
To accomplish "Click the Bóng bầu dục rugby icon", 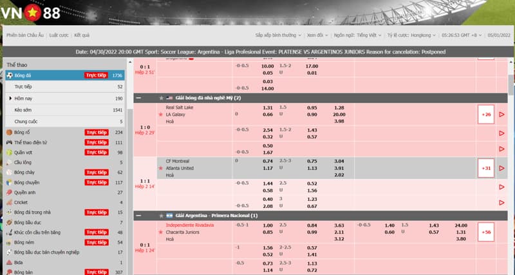I will [x=9, y=222].
